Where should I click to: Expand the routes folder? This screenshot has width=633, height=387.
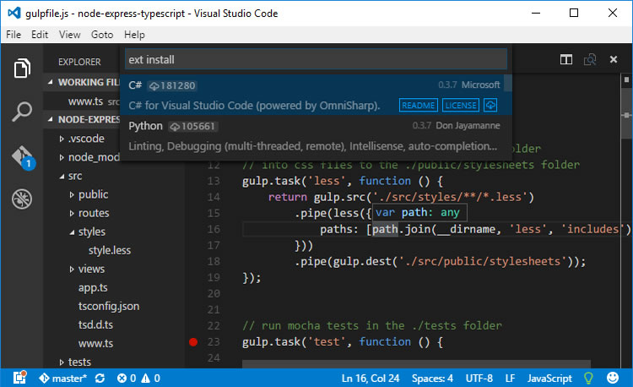(72, 213)
